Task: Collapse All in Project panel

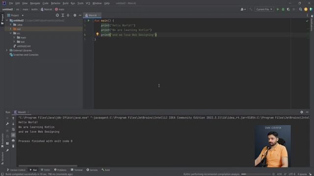Action: [x=68, y=15]
